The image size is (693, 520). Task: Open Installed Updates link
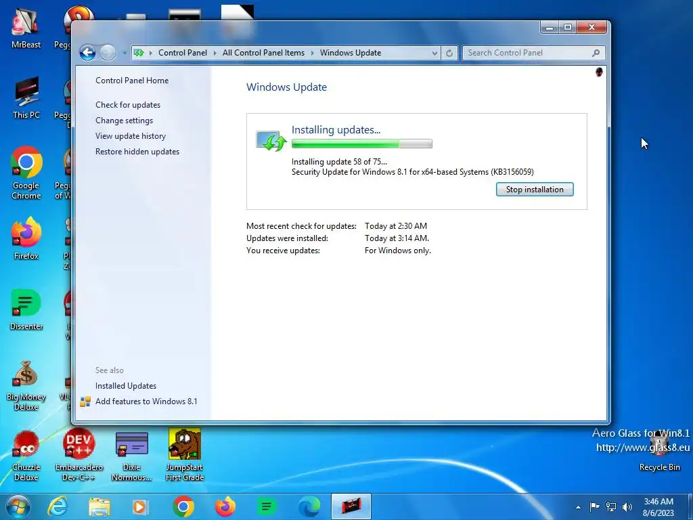[125, 385]
